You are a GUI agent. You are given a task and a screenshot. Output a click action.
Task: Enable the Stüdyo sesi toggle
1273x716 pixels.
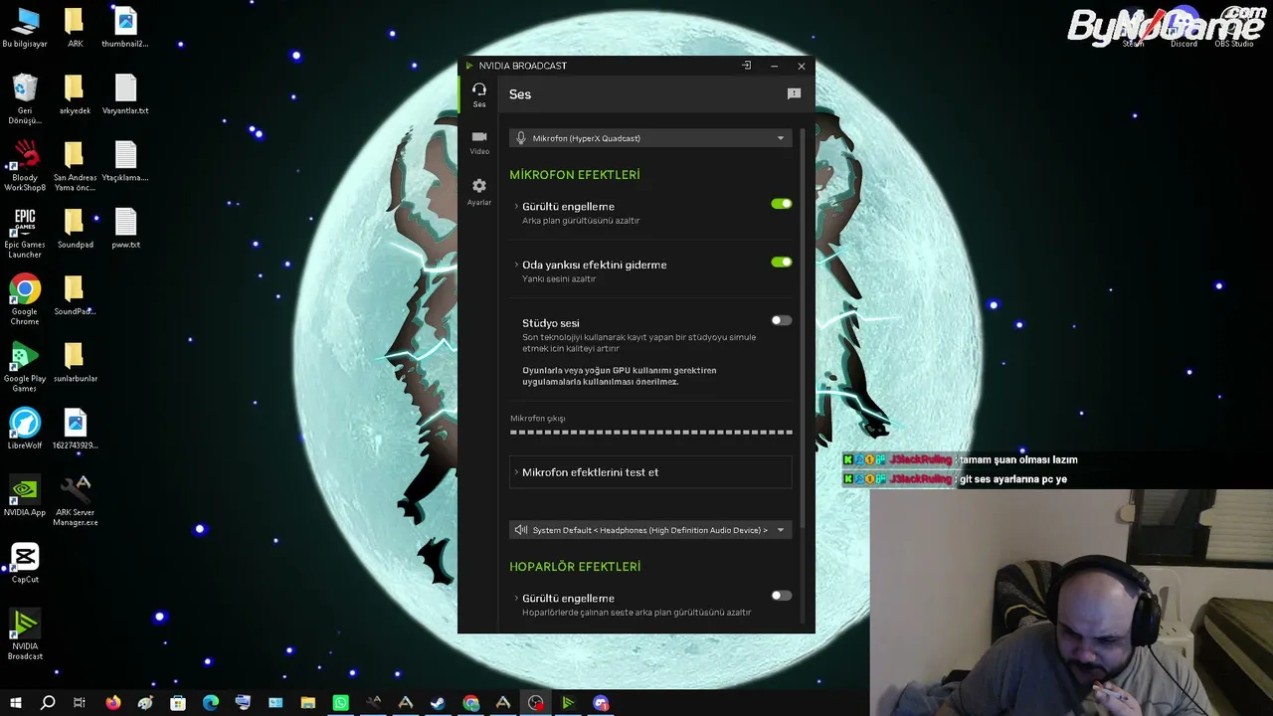click(782, 320)
